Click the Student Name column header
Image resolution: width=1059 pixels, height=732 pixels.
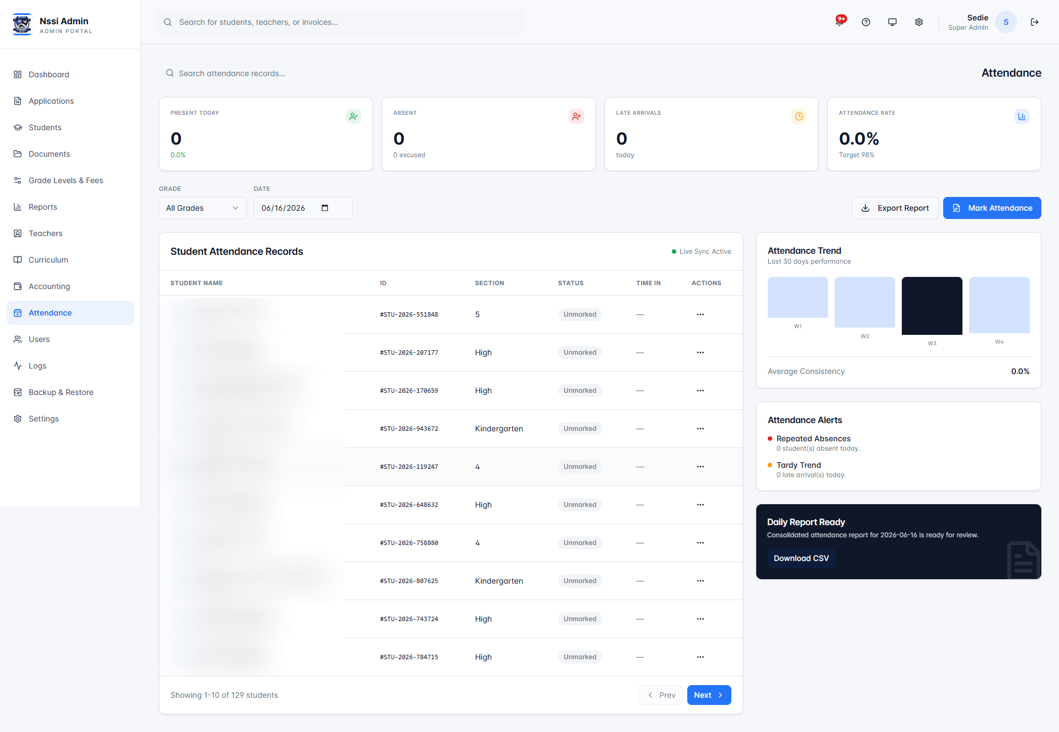tap(196, 283)
